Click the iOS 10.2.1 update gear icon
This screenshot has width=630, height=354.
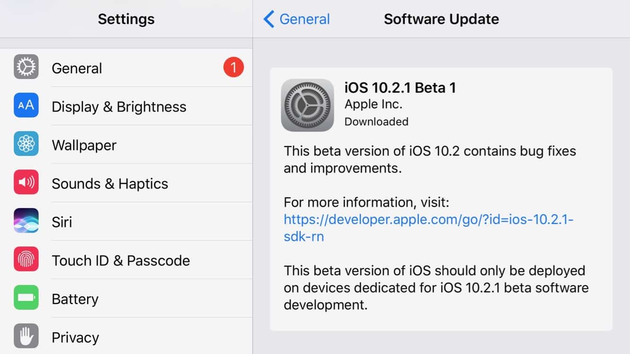pyautogui.click(x=307, y=104)
